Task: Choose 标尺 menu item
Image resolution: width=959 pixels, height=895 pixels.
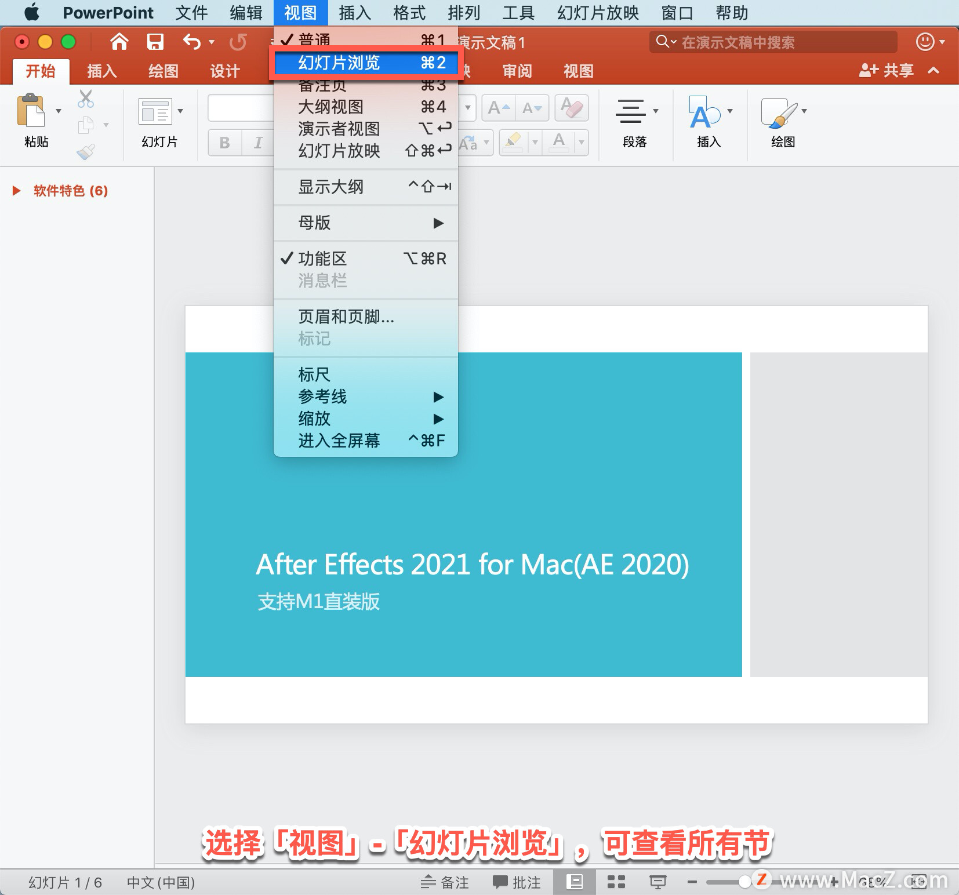Action: point(365,374)
